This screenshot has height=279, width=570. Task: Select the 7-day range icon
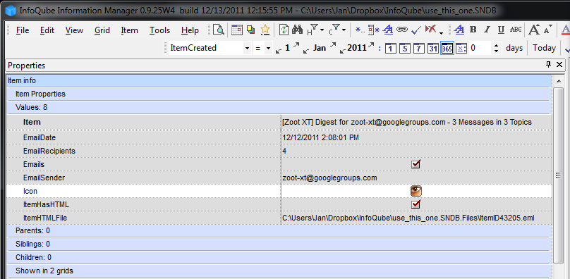[x=418, y=48]
